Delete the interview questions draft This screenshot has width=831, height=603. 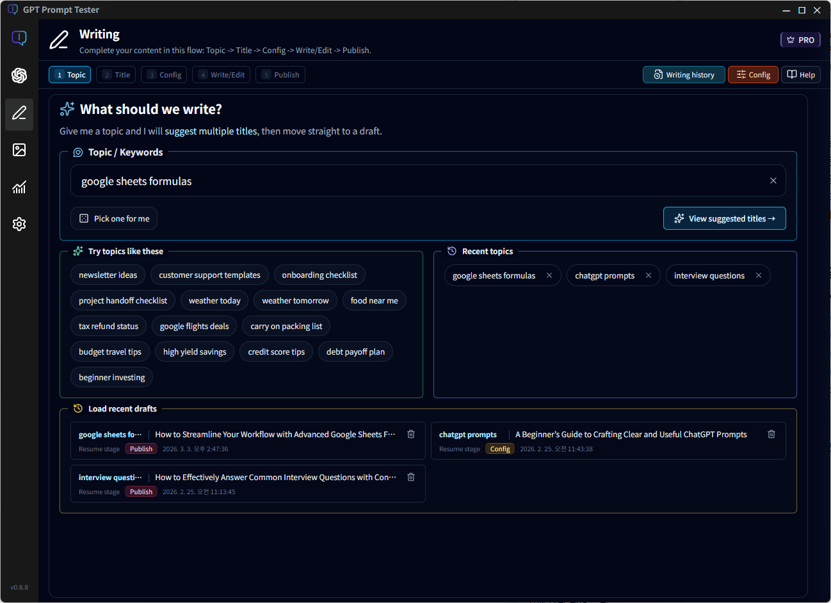410,477
